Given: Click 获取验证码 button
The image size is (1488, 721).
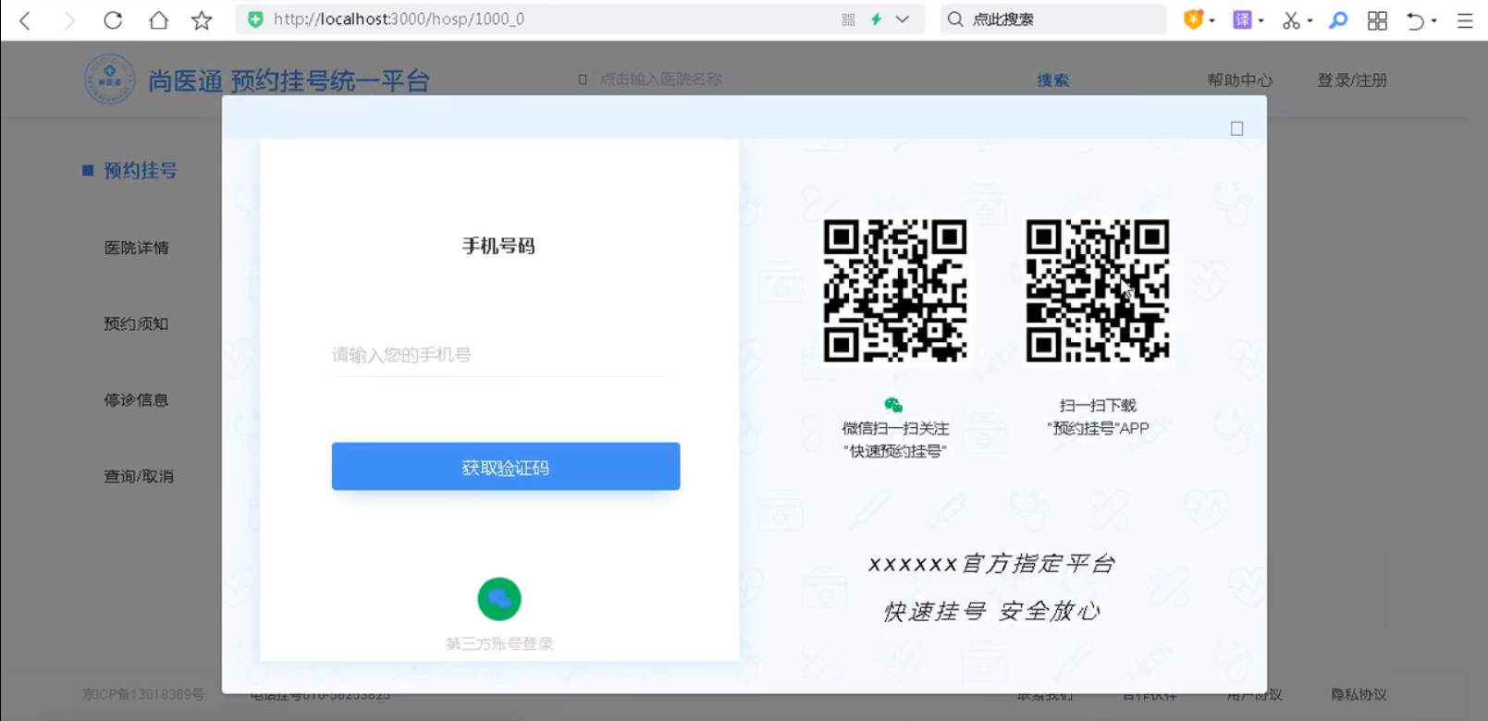Looking at the screenshot, I should pyautogui.click(x=506, y=467).
